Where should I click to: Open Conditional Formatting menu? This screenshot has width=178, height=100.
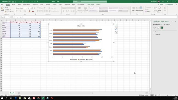click(x=79, y=10)
